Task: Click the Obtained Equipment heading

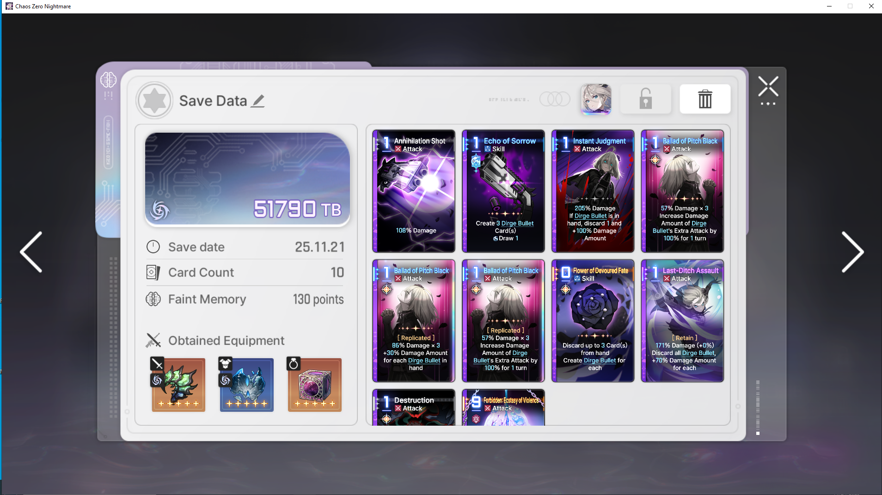Action: (x=227, y=341)
